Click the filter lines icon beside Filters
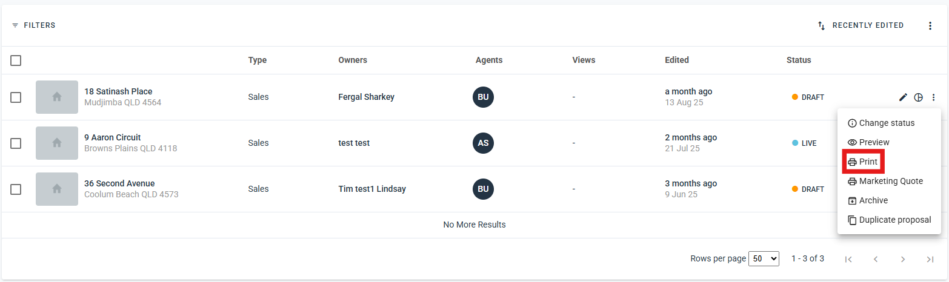Image resolution: width=949 pixels, height=282 pixels. coord(15,26)
